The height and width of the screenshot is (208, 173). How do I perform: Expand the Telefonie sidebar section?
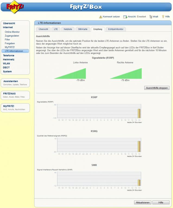coord(8,56)
